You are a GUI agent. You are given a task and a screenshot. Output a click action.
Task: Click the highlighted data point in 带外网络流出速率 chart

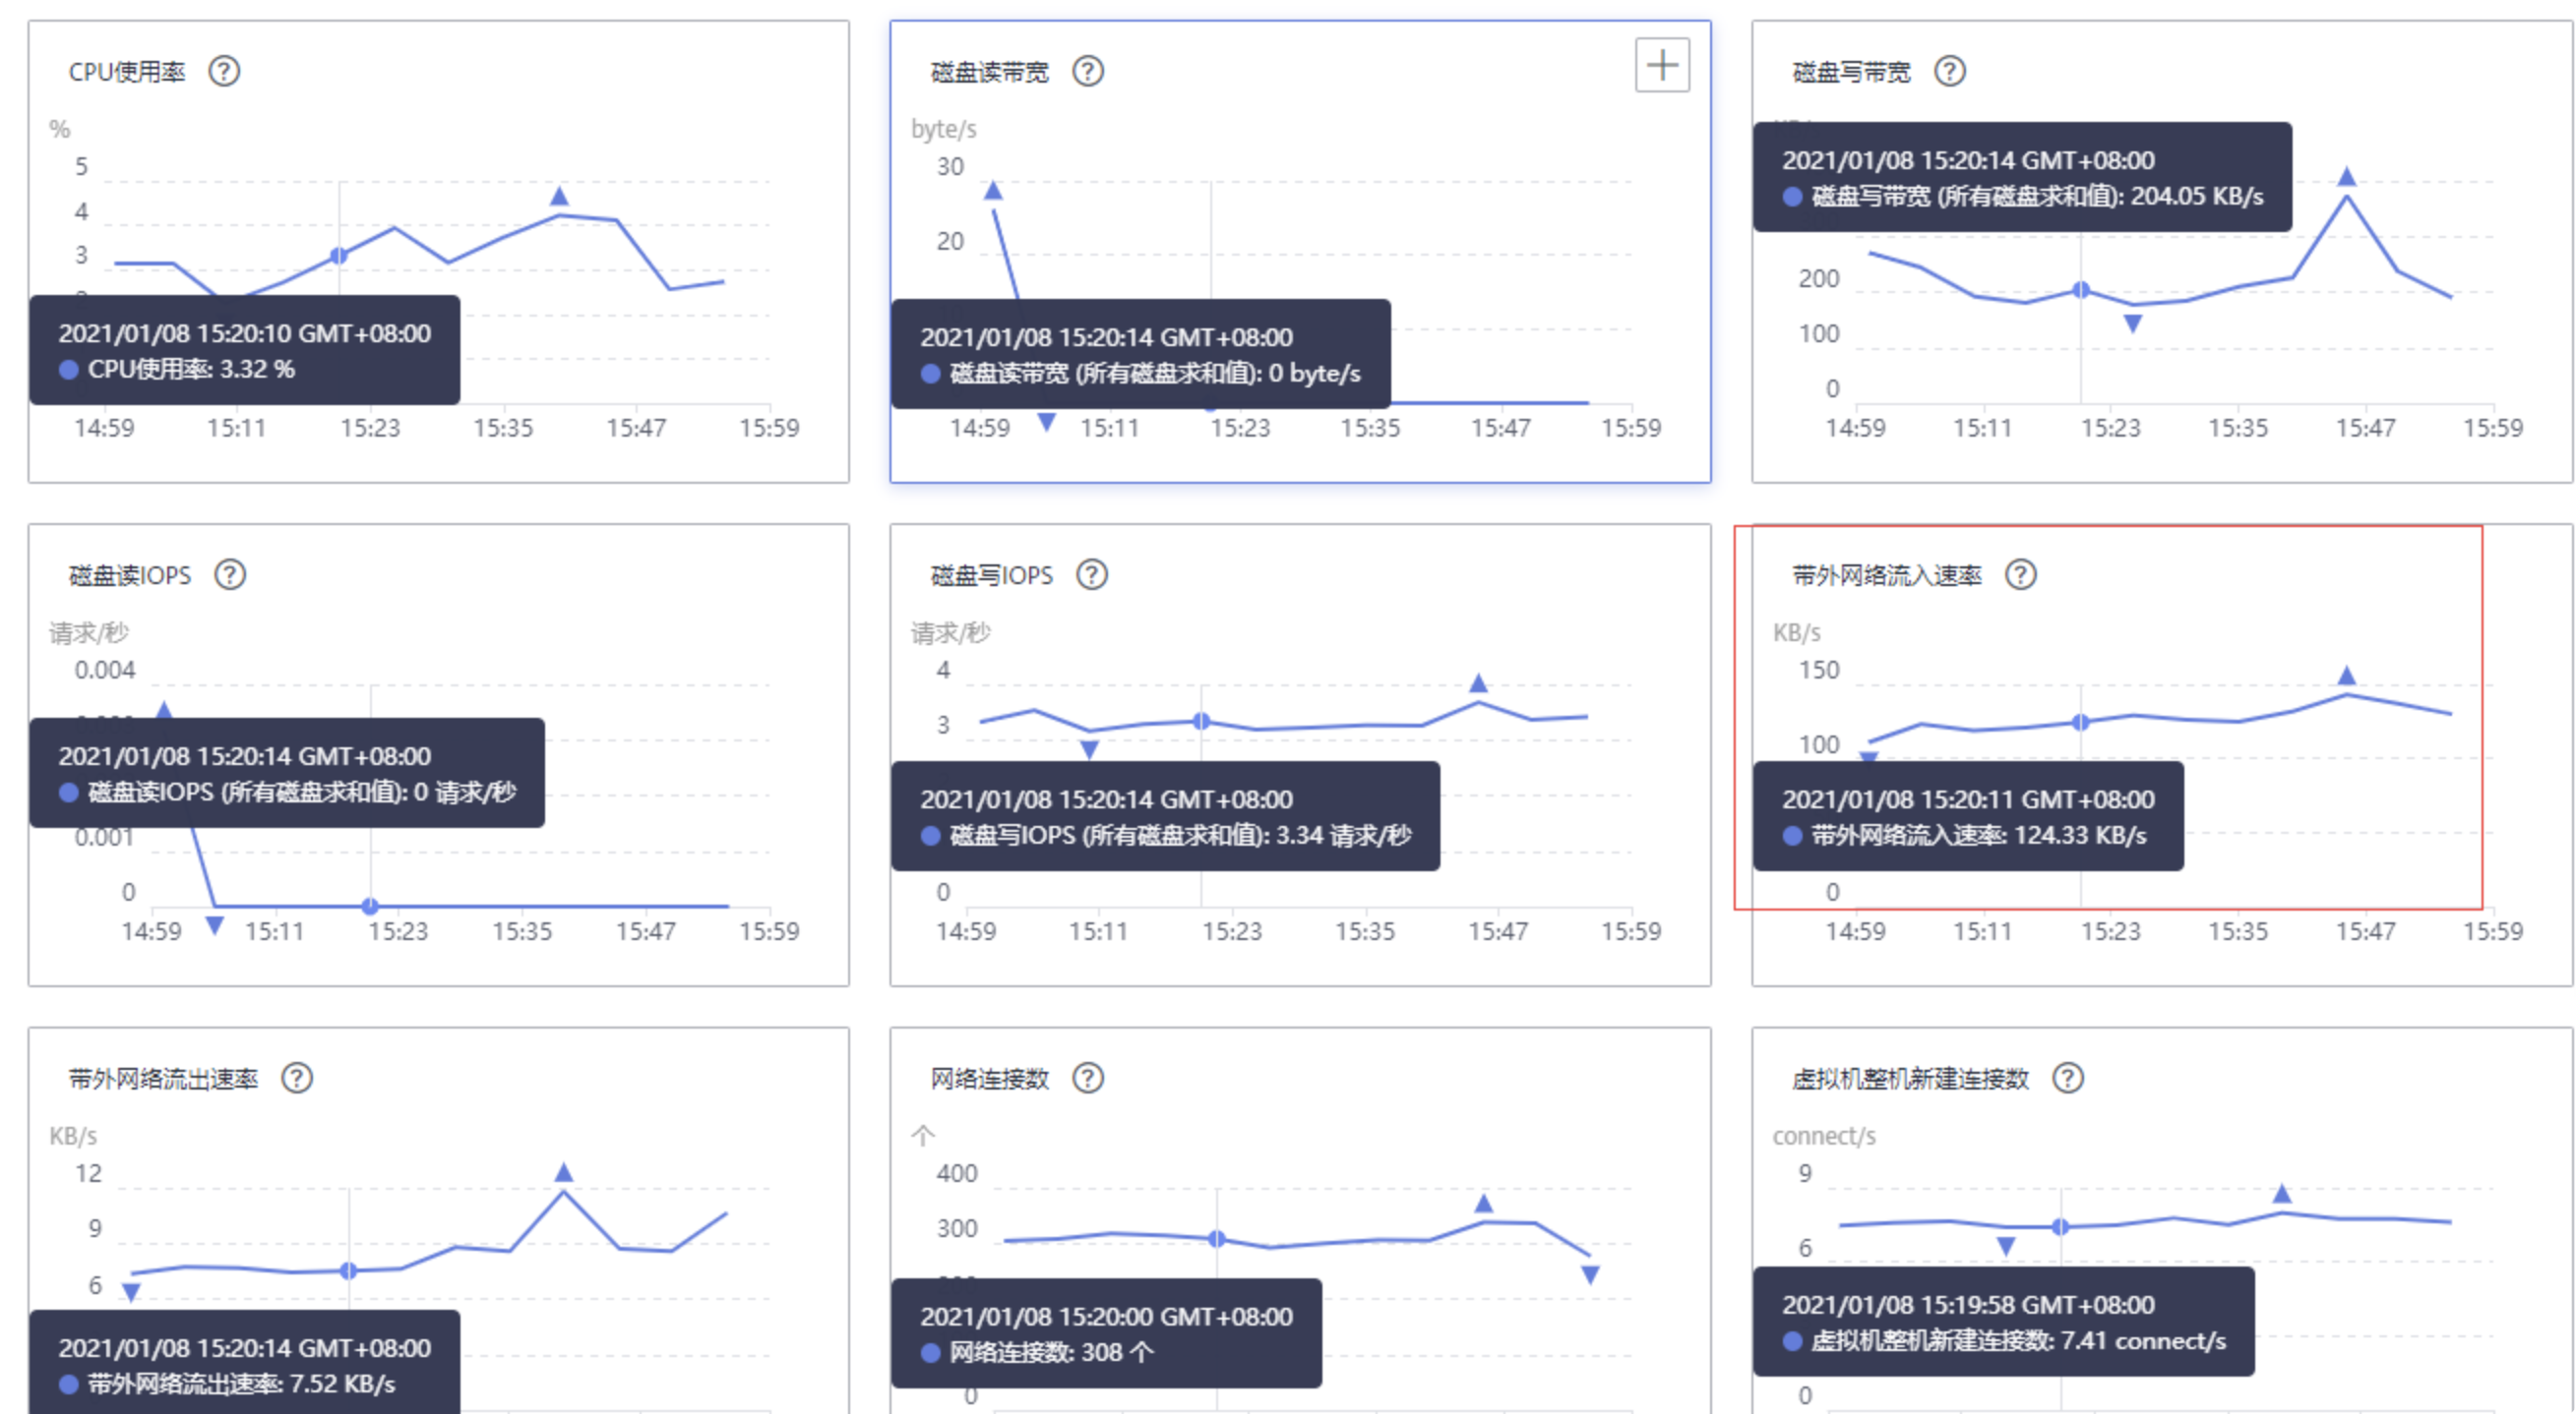click(348, 1271)
